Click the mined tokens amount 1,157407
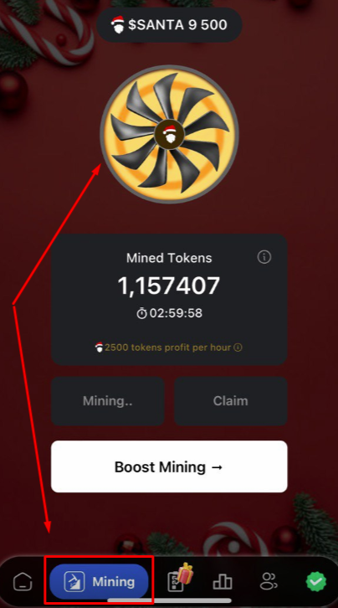 coord(169,286)
